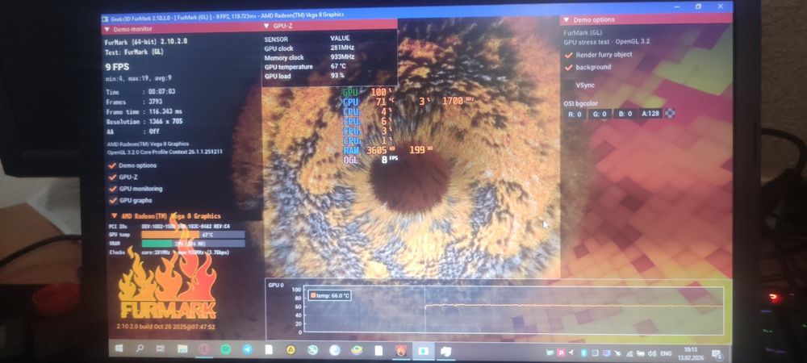807x363 pixels.
Task: Open the volume speaker tray icon
Action: pos(652,353)
